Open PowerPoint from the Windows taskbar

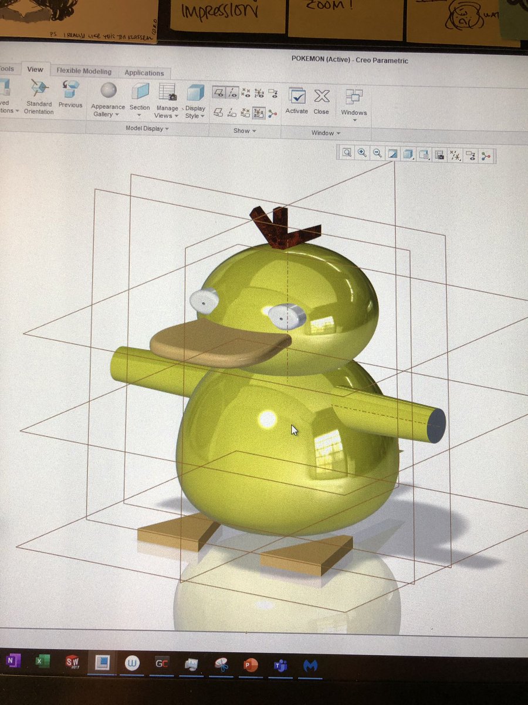click(251, 666)
